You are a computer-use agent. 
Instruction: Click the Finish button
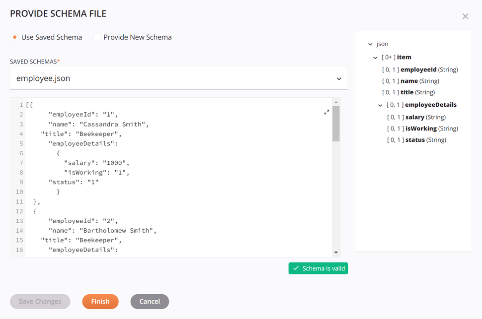coord(100,302)
